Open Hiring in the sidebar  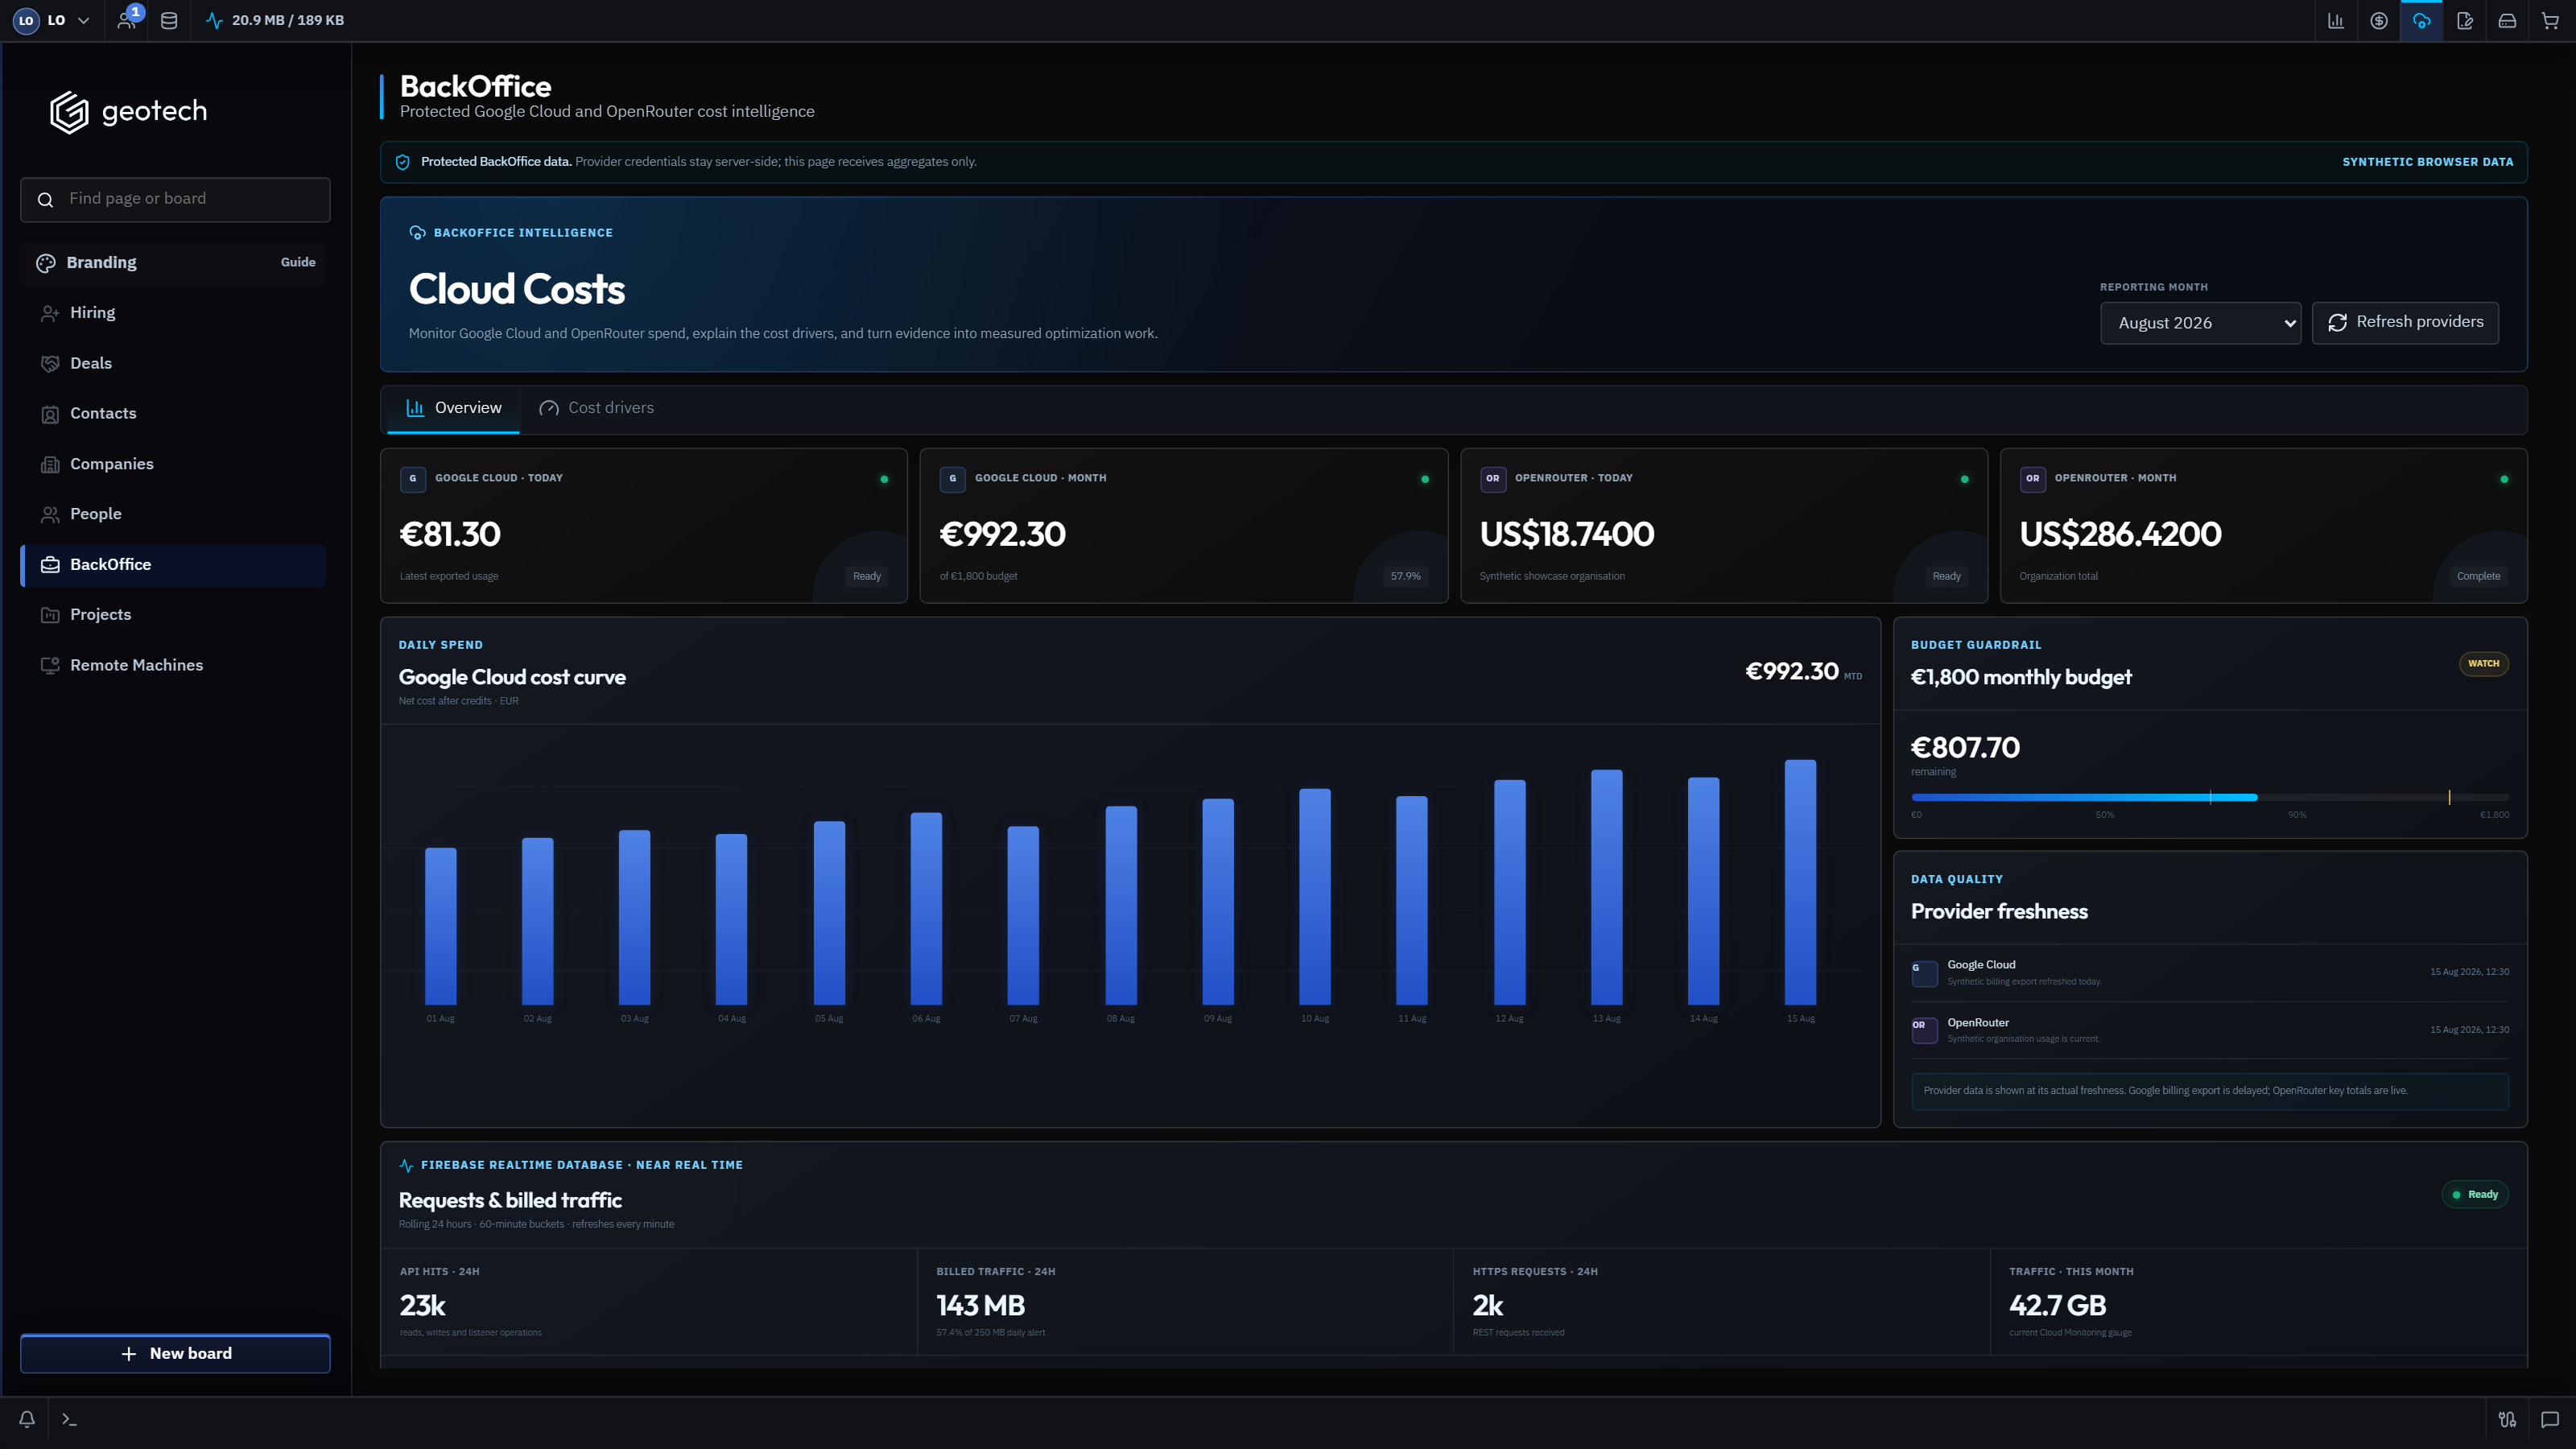[172, 313]
